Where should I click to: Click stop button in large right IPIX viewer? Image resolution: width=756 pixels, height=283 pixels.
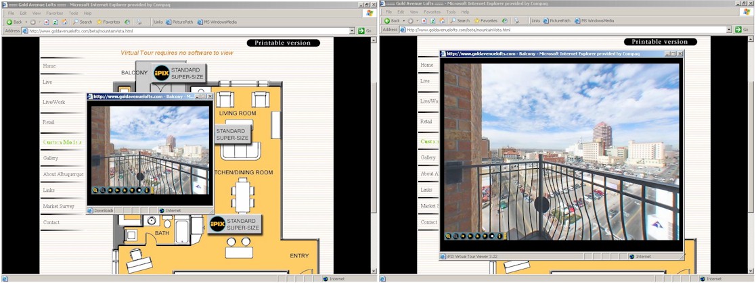click(492, 236)
